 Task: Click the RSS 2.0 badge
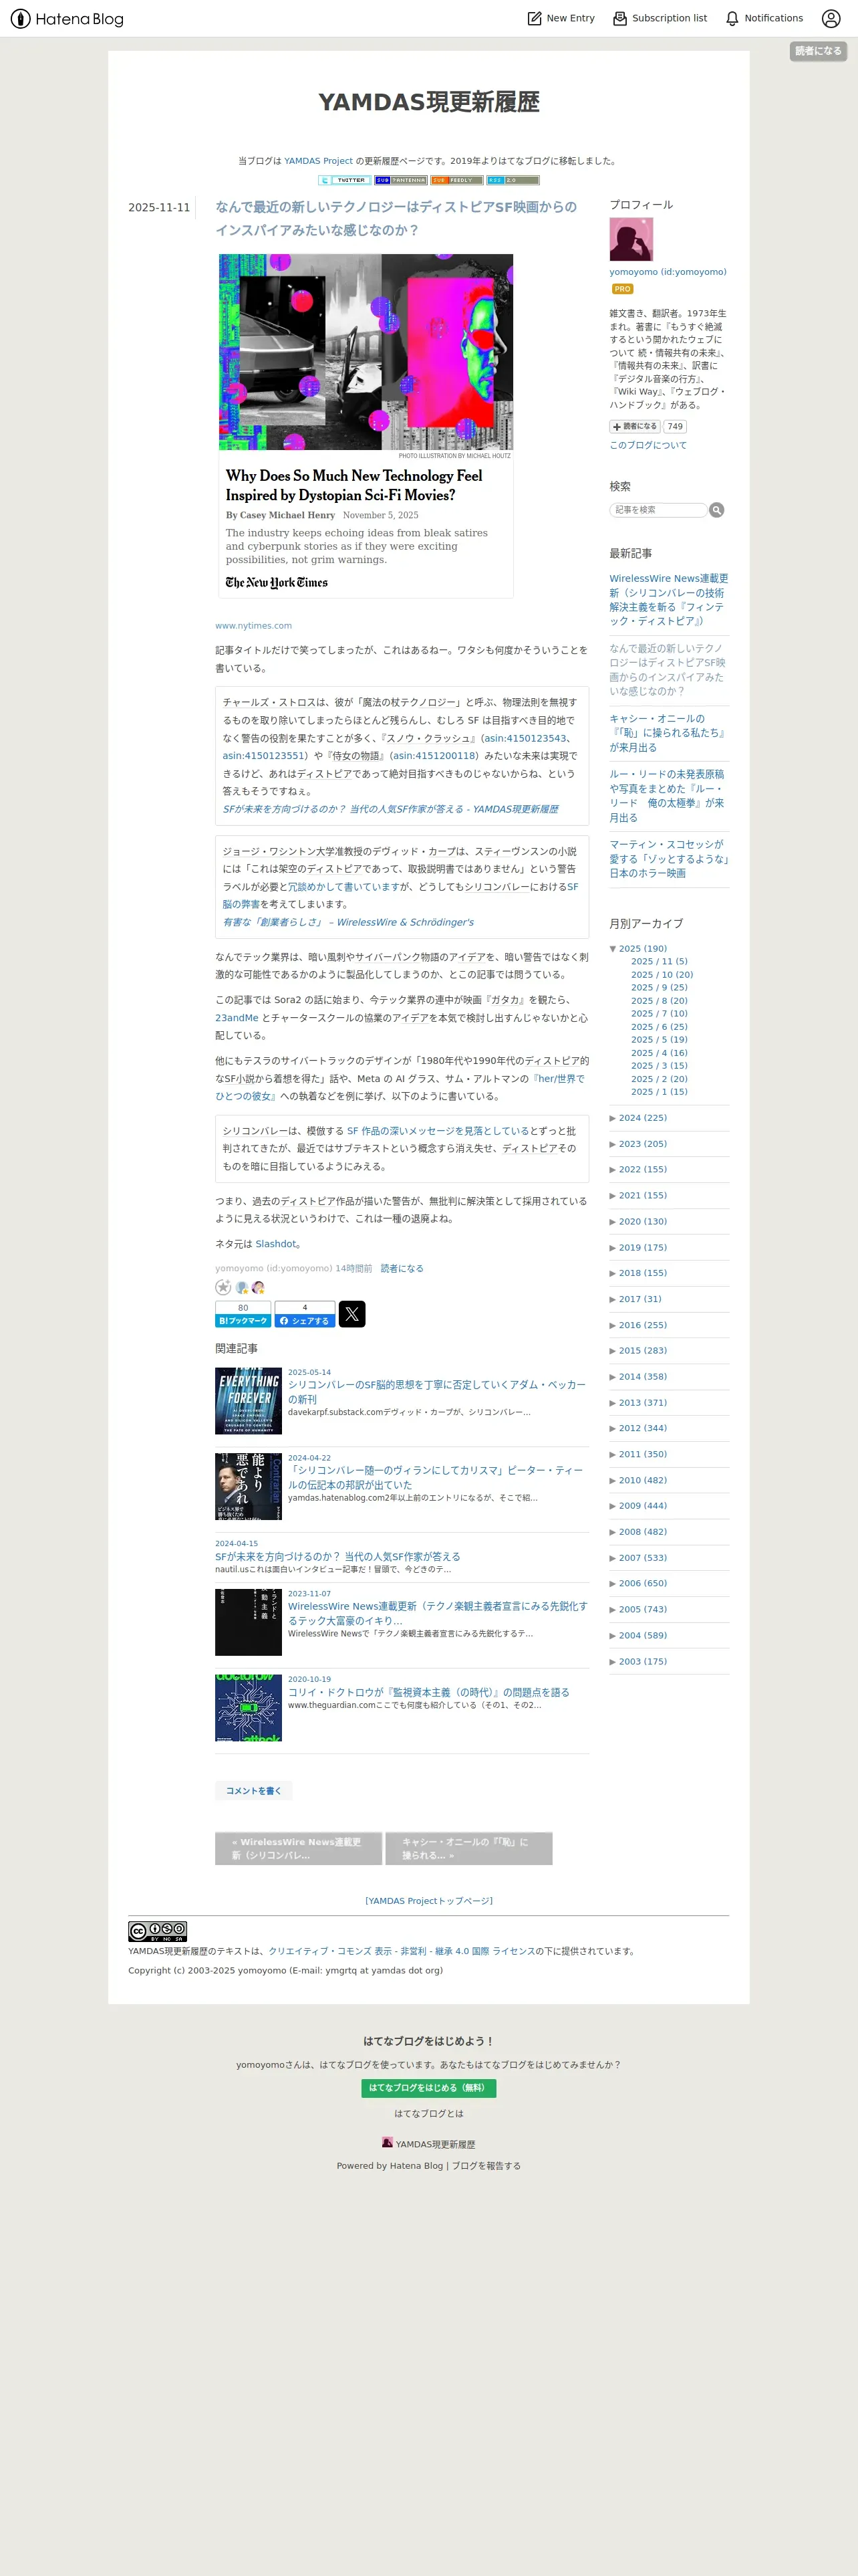coord(513,180)
